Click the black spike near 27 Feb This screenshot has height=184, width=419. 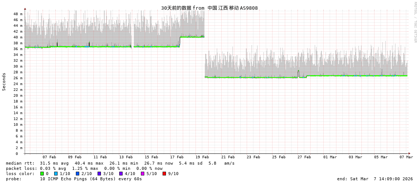coord(298,74)
